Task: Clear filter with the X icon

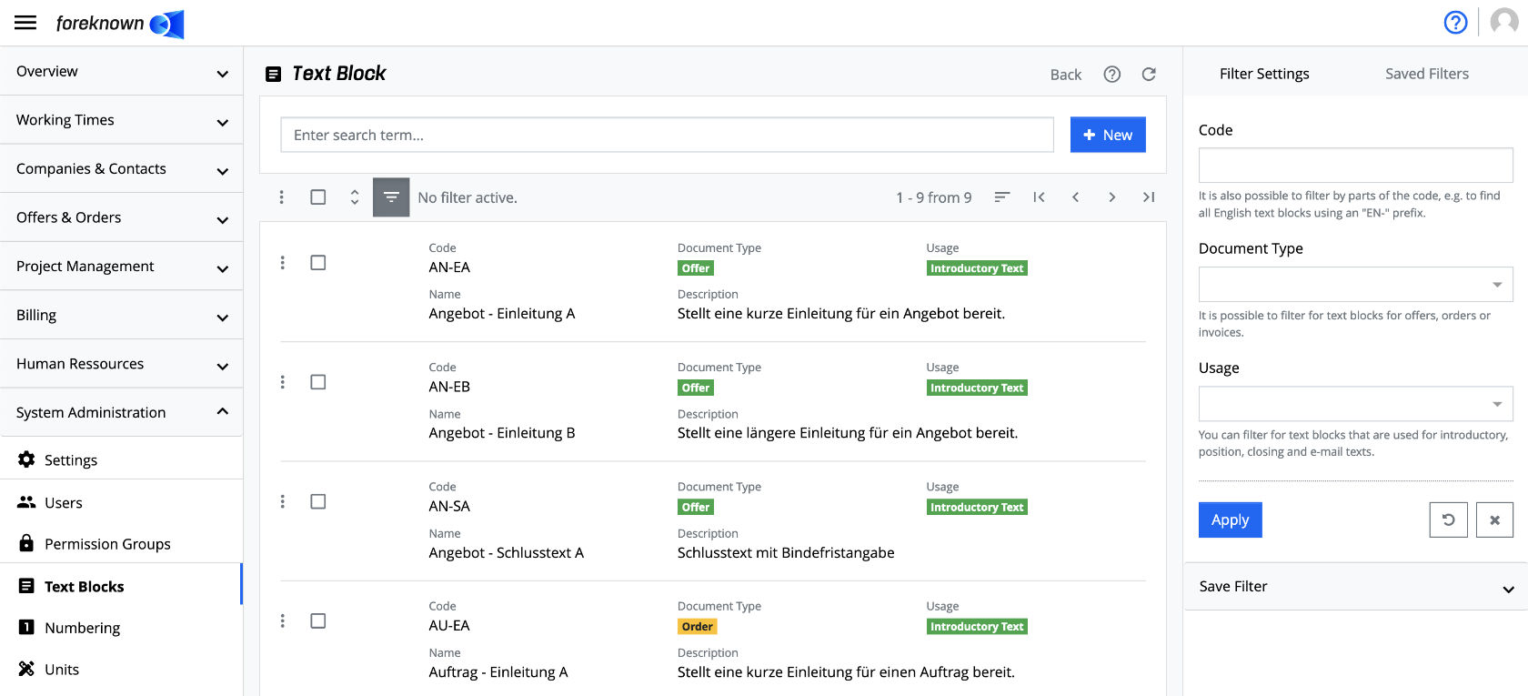Action: 1494,520
